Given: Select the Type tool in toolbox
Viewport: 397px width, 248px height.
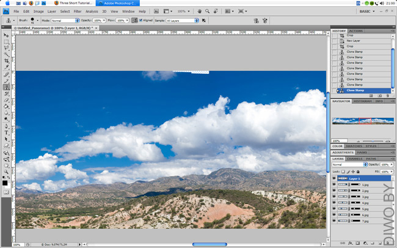Looking at the screenshot, I should [x=6, y=132].
